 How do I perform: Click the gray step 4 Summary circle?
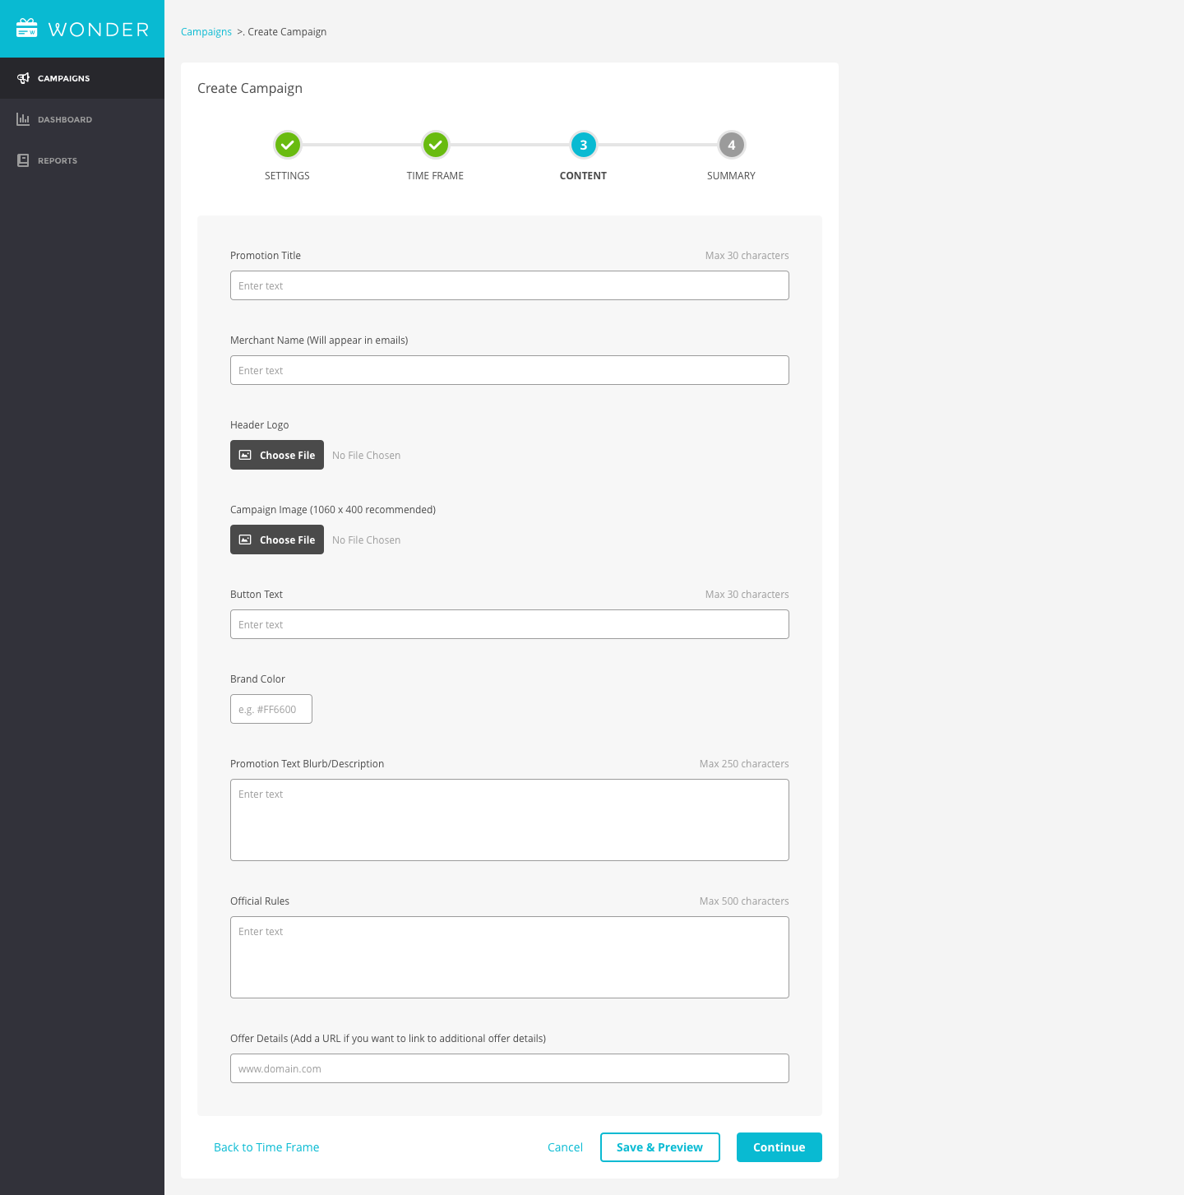point(731,145)
